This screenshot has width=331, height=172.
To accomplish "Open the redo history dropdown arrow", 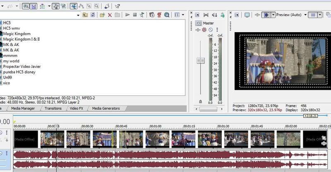I will (17, 6).
